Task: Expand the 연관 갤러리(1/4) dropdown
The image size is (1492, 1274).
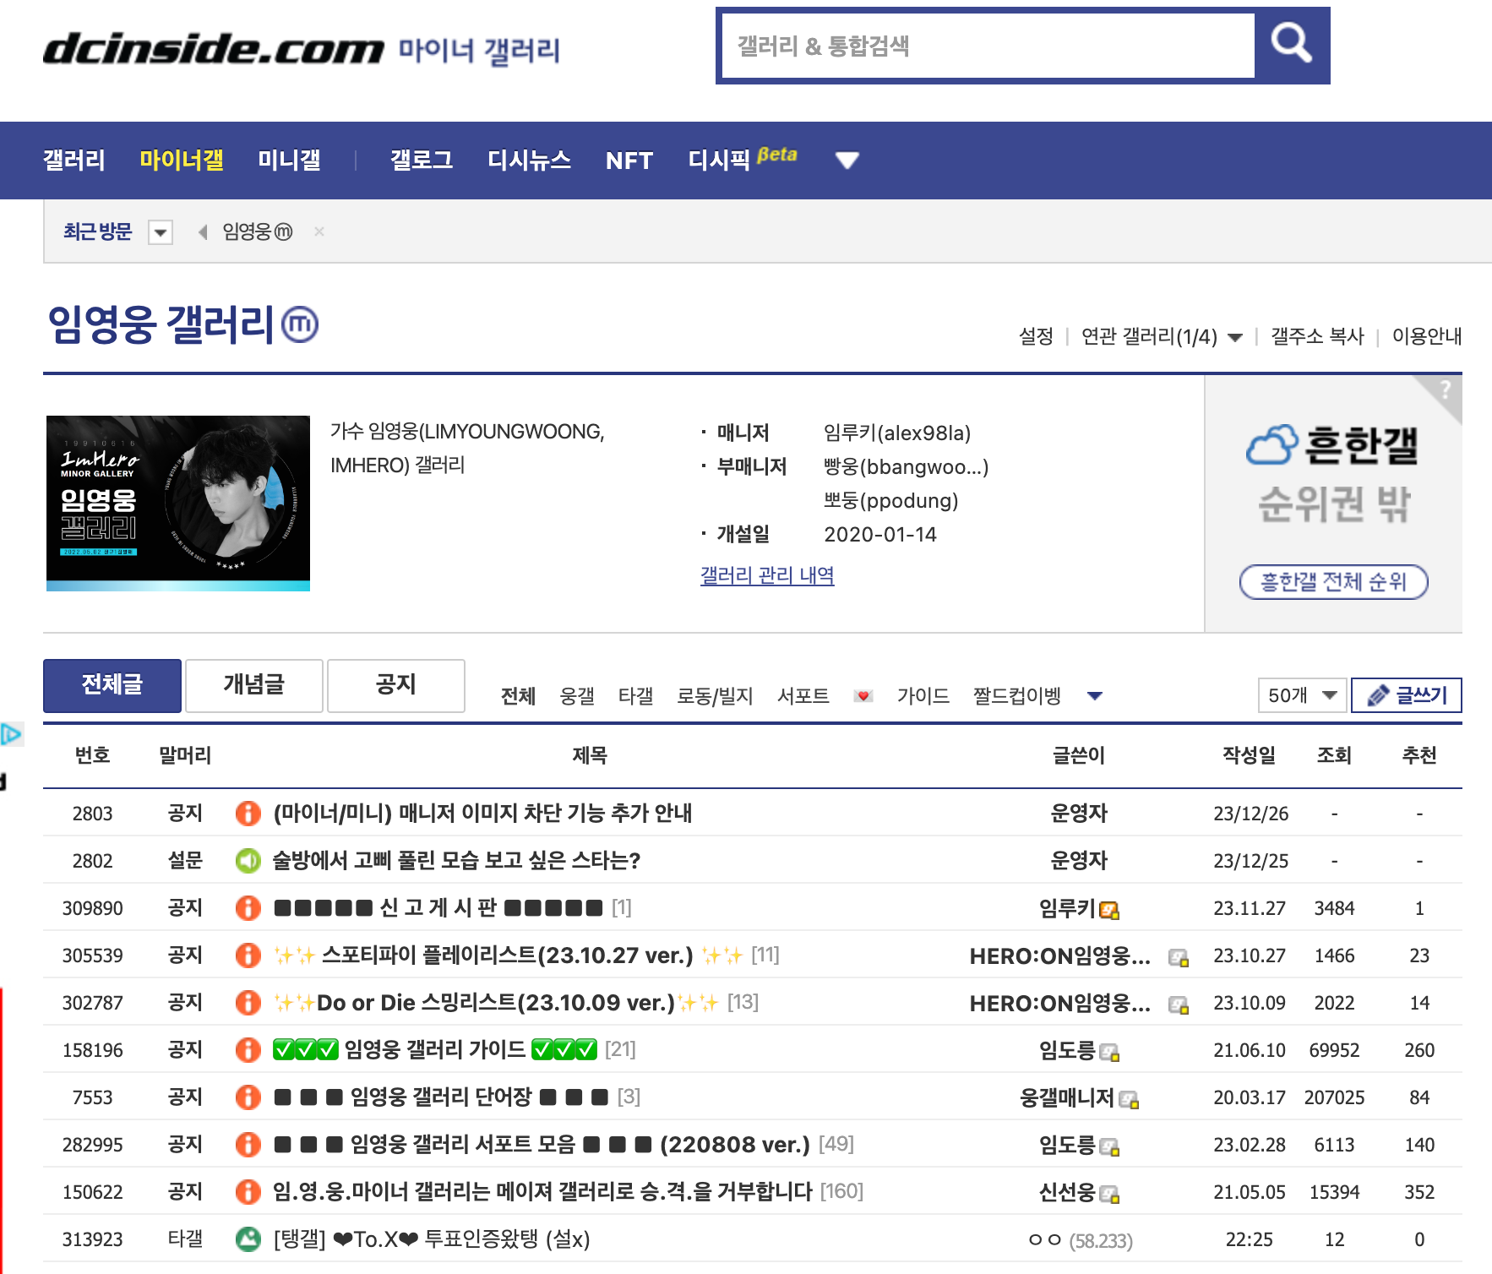Action: pos(1236,335)
